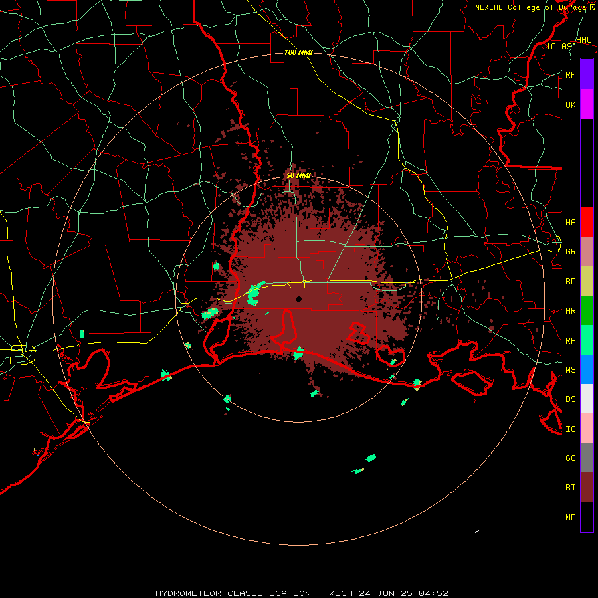The image size is (598, 598).
Task: Click the DS white legend swatch
Action: click(x=587, y=399)
